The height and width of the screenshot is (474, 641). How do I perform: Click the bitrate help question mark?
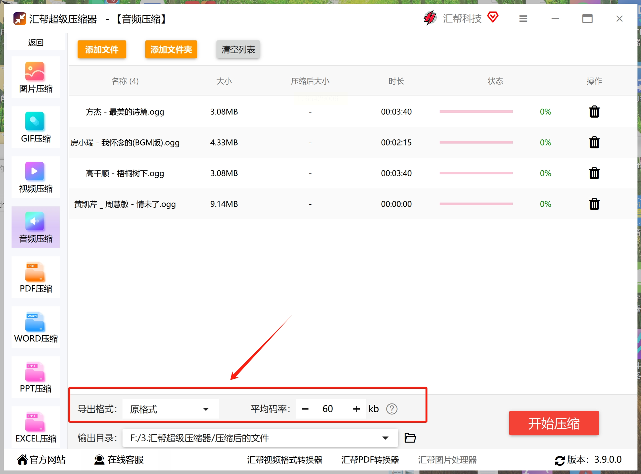[392, 409]
